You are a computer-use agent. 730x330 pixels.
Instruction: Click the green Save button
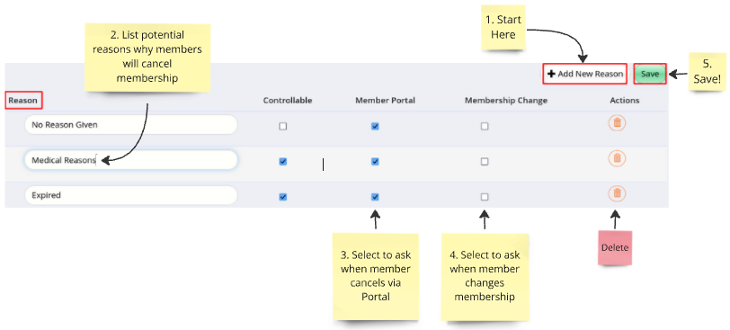650,74
